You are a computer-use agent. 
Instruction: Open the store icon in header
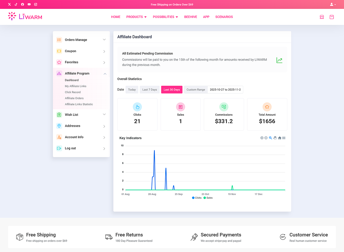(322, 17)
